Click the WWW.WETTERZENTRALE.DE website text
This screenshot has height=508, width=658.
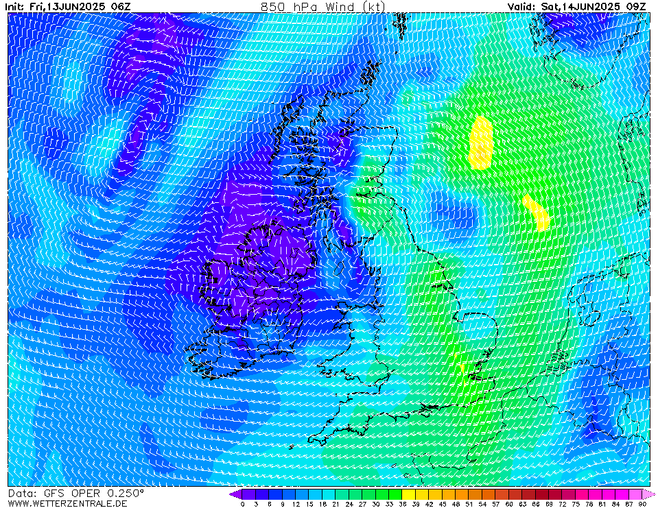click(x=67, y=503)
